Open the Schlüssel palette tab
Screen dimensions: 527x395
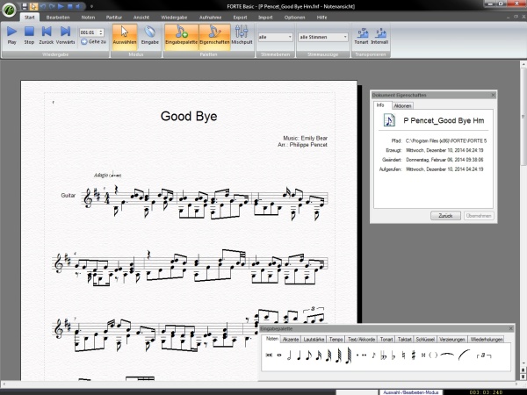coord(425,339)
